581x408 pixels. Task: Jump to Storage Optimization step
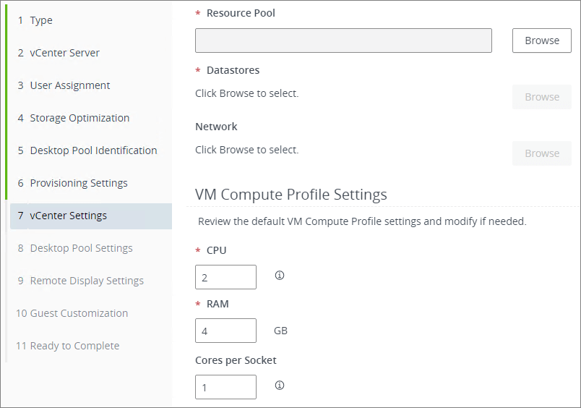click(x=79, y=118)
